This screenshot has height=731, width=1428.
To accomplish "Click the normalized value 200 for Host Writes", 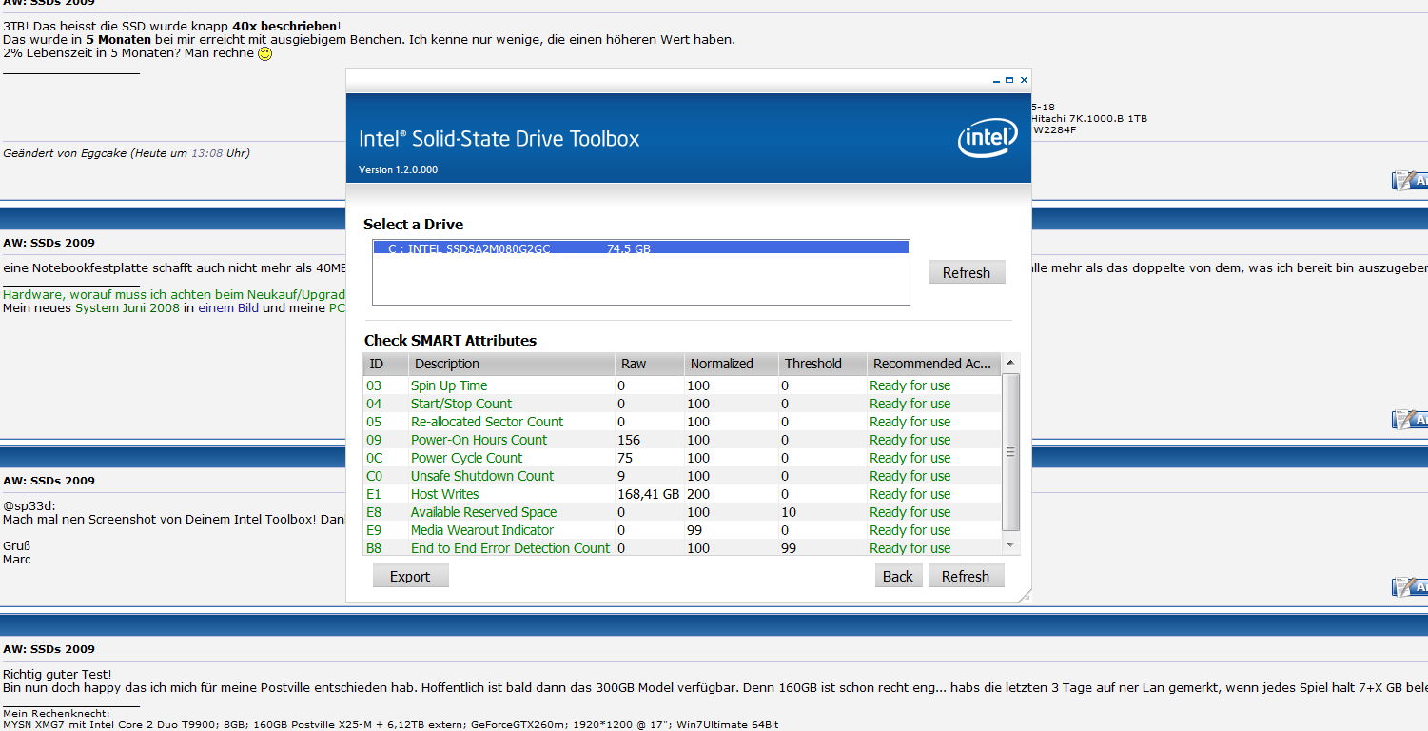I will [x=698, y=494].
